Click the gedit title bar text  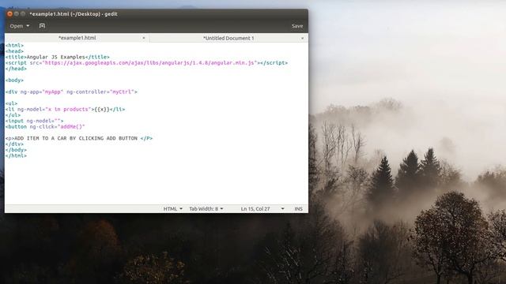pyautogui.click(x=74, y=14)
